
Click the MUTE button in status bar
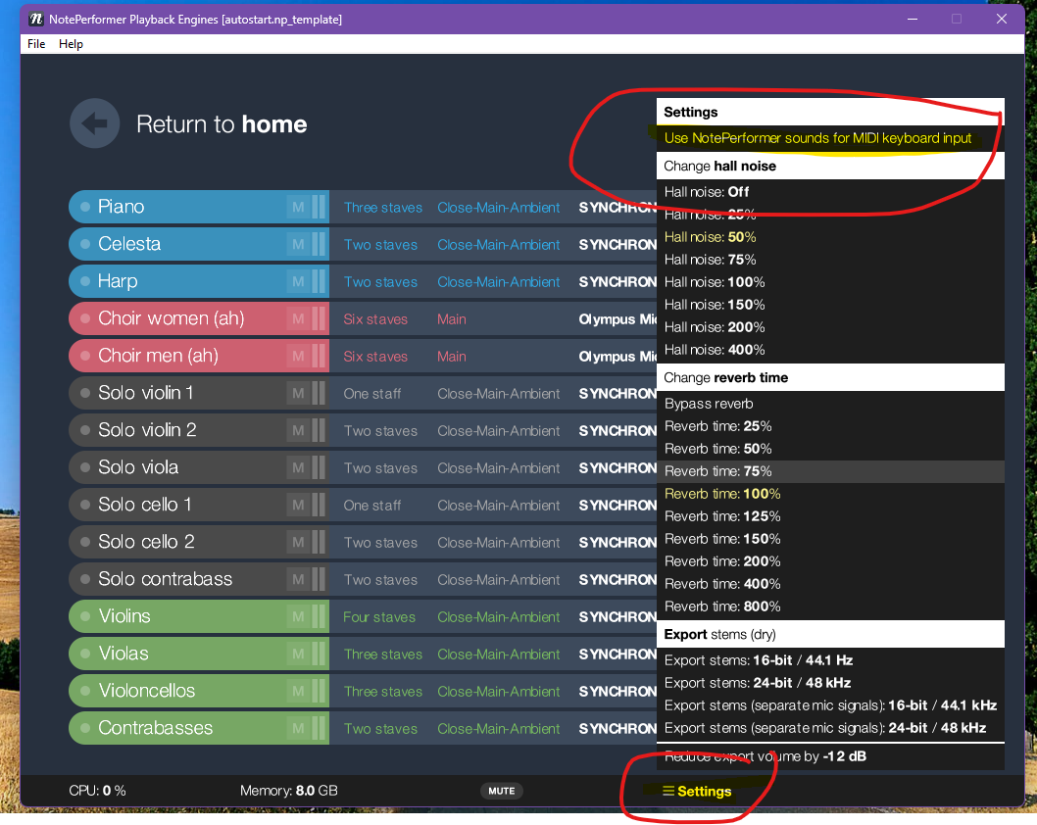[x=501, y=791]
